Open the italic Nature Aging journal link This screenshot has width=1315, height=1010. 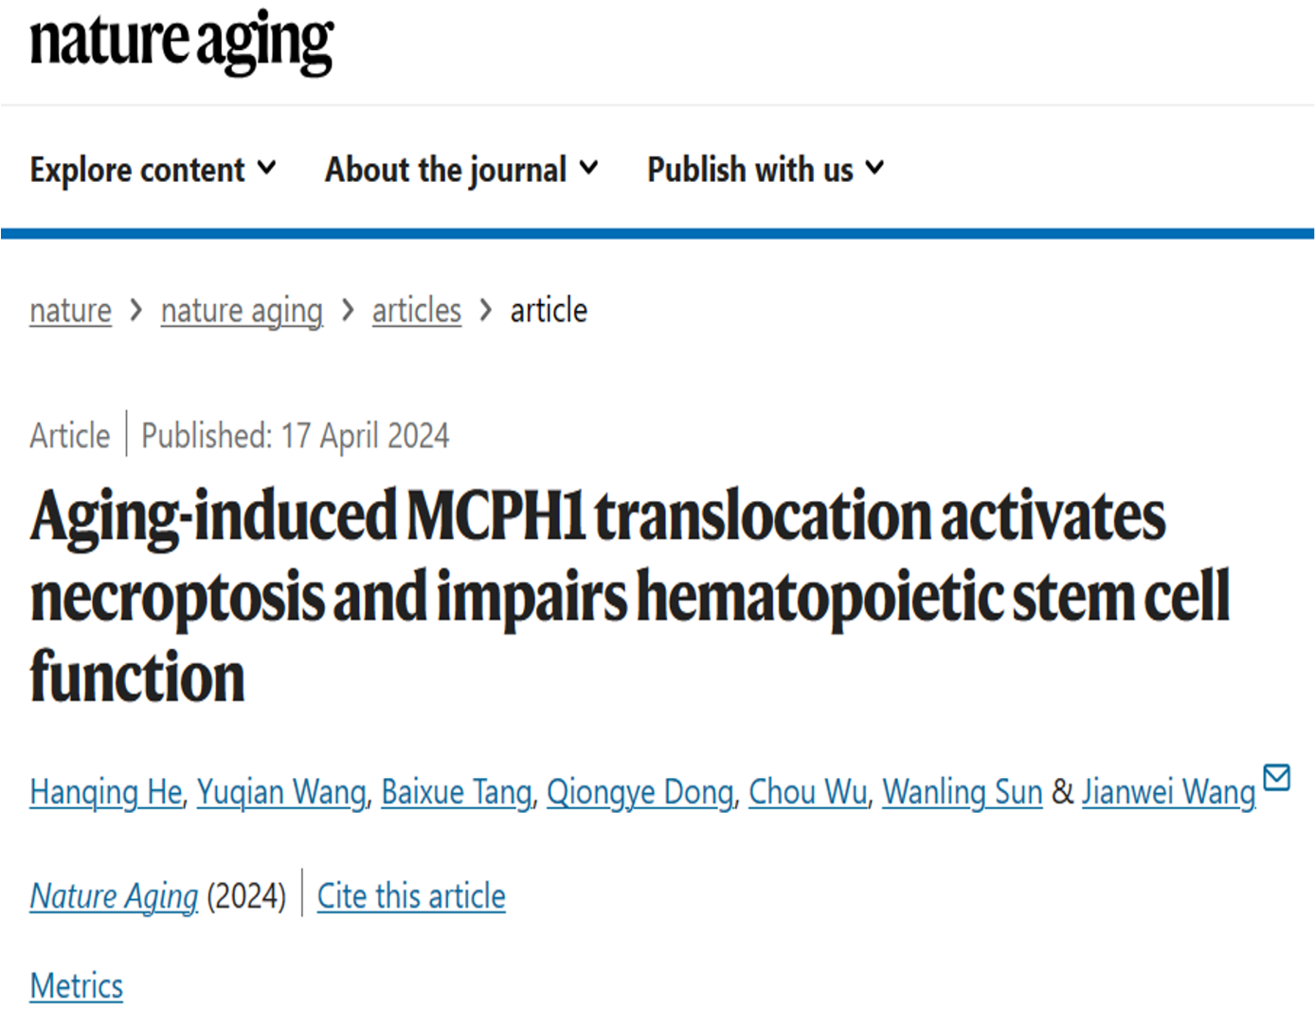[114, 896]
